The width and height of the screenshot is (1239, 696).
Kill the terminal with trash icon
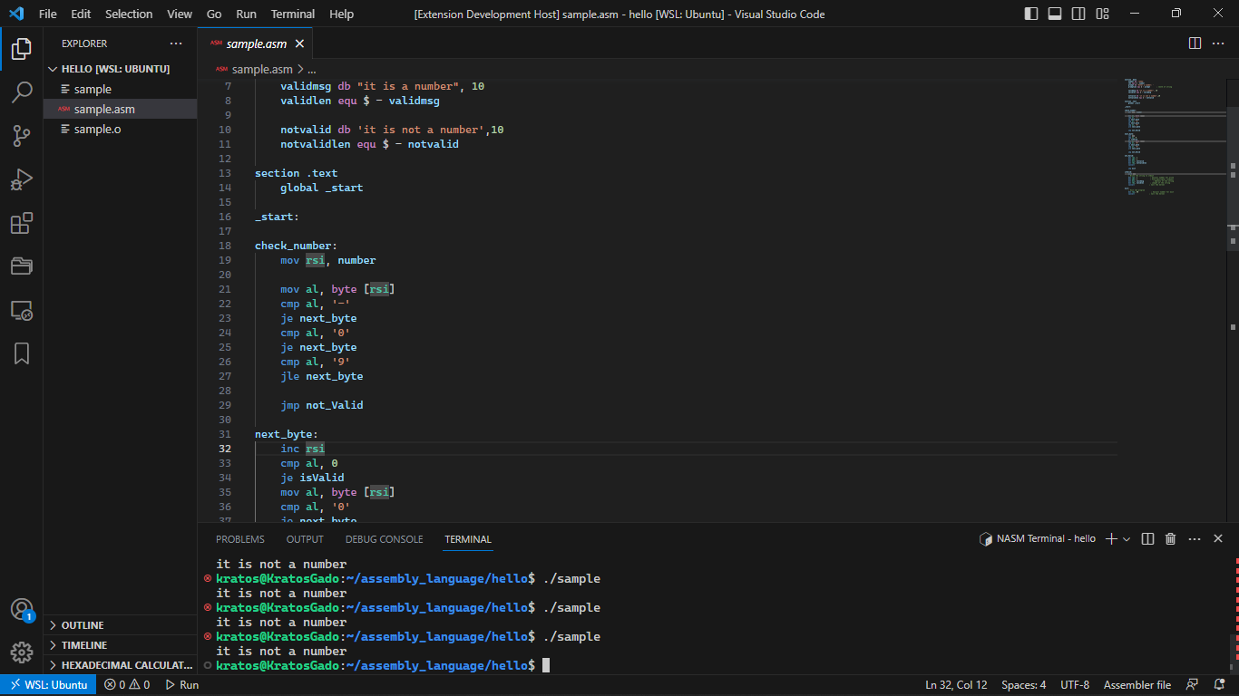[x=1170, y=538]
